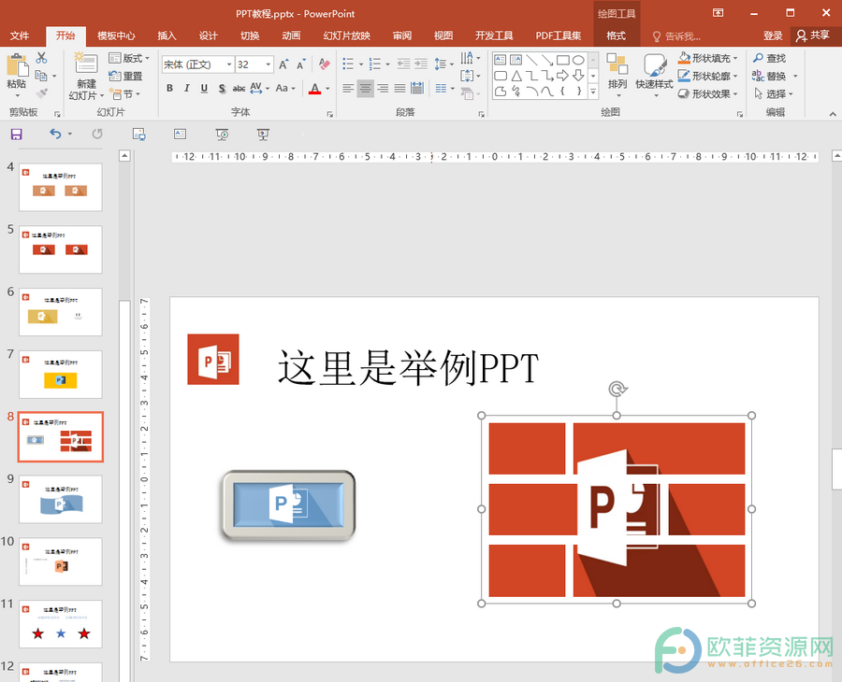842x682 pixels.
Task: Select right arrow shape in gallery
Action: coord(563,76)
